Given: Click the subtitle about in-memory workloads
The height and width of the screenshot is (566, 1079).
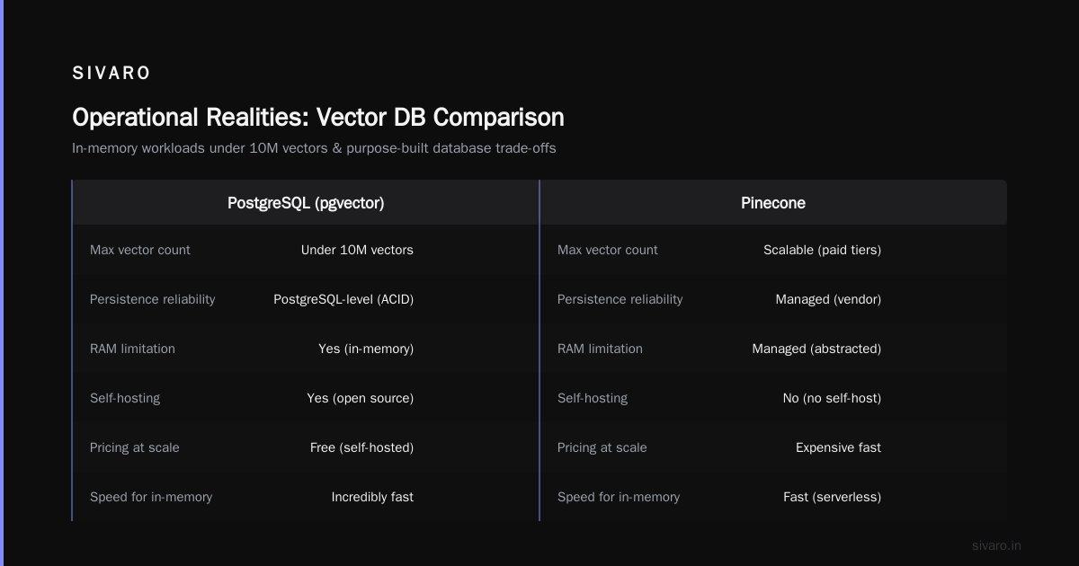Looking at the screenshot, I should point(314,148).
